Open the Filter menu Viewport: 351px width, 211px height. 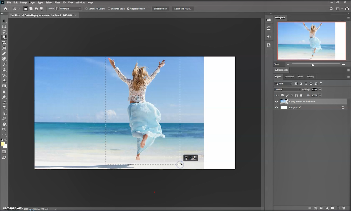click(x=57, y=3)
